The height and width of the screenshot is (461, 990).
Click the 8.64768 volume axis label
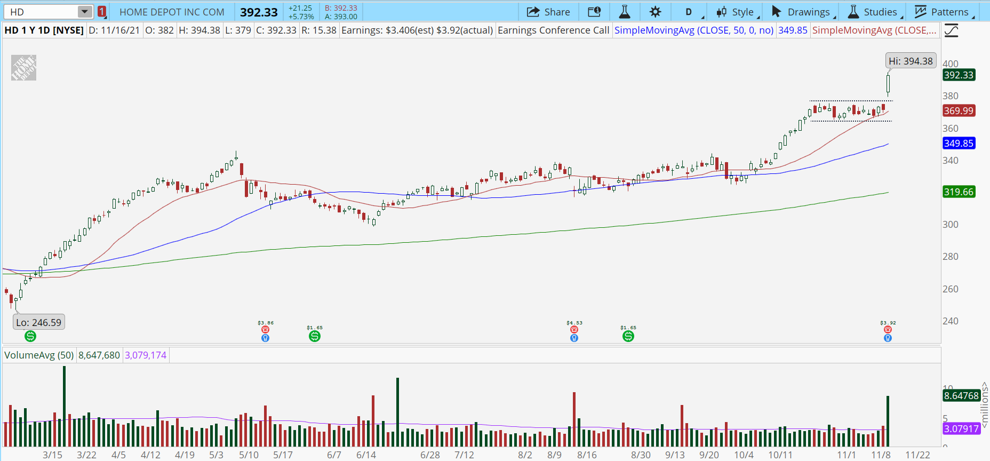point(961,396)
